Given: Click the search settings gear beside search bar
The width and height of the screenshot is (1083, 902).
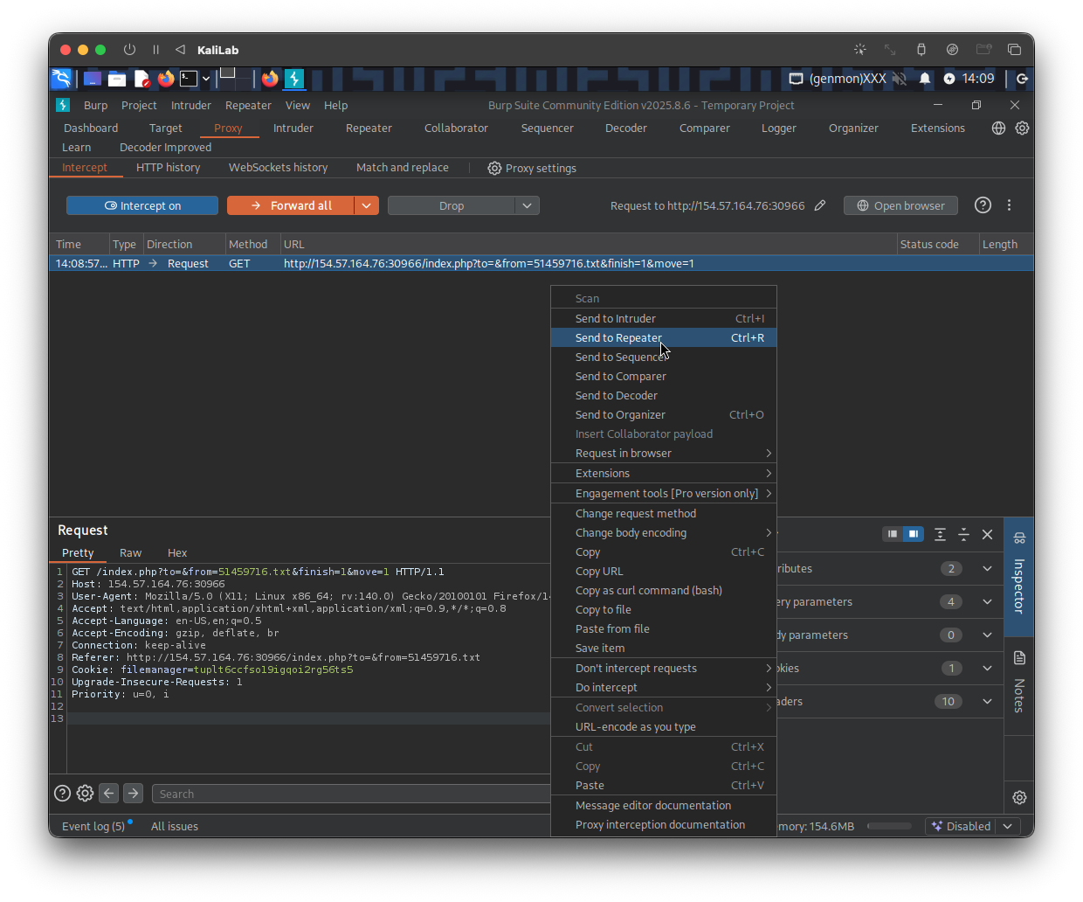Looking at the screenshot, I should (x=85, y=794).
